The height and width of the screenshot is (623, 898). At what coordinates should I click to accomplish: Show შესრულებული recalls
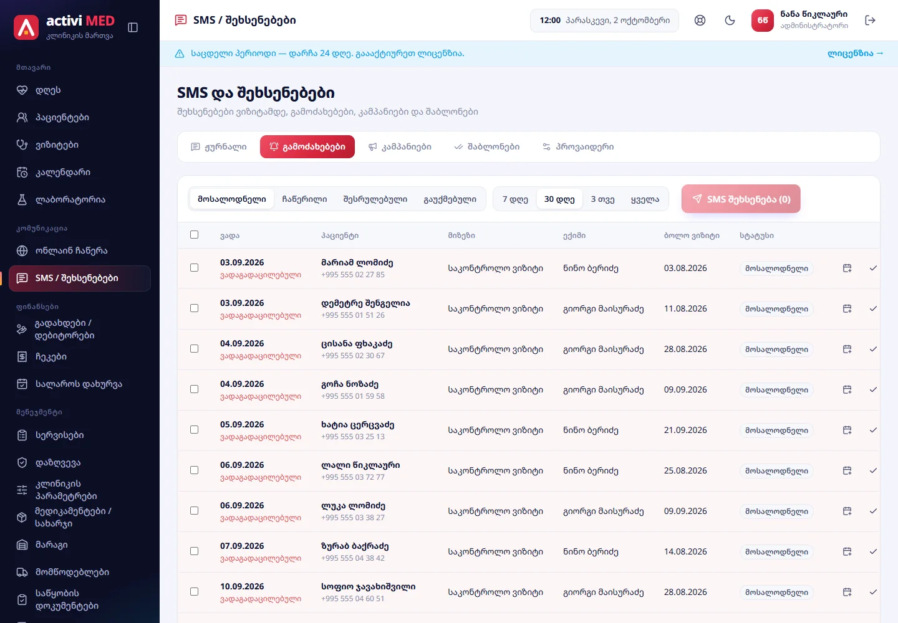click(375, 199)
